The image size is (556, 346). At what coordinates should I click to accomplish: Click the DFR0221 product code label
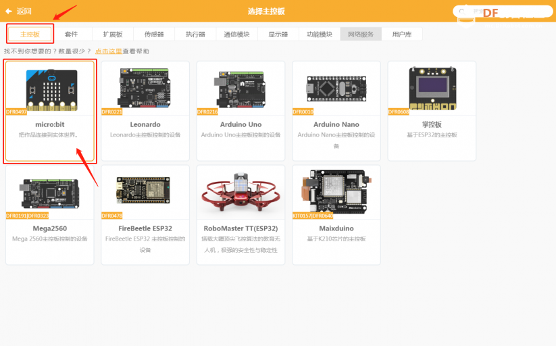click(112, 112)
